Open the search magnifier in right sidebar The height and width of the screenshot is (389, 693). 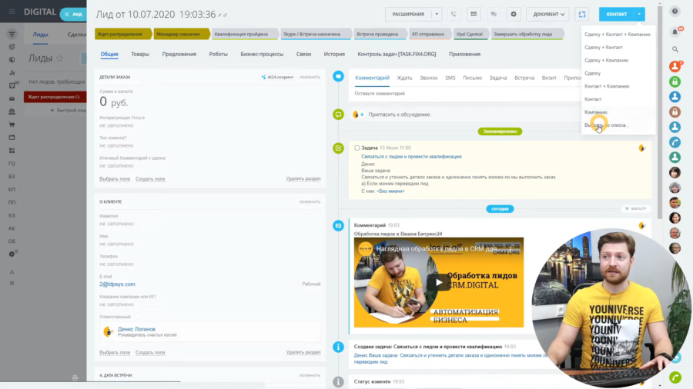[675, 49]
